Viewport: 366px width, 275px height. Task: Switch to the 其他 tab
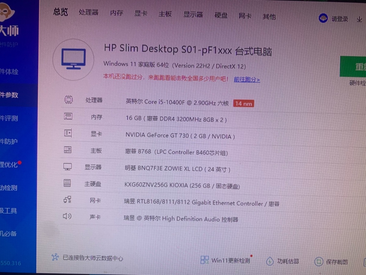[269, 16]
